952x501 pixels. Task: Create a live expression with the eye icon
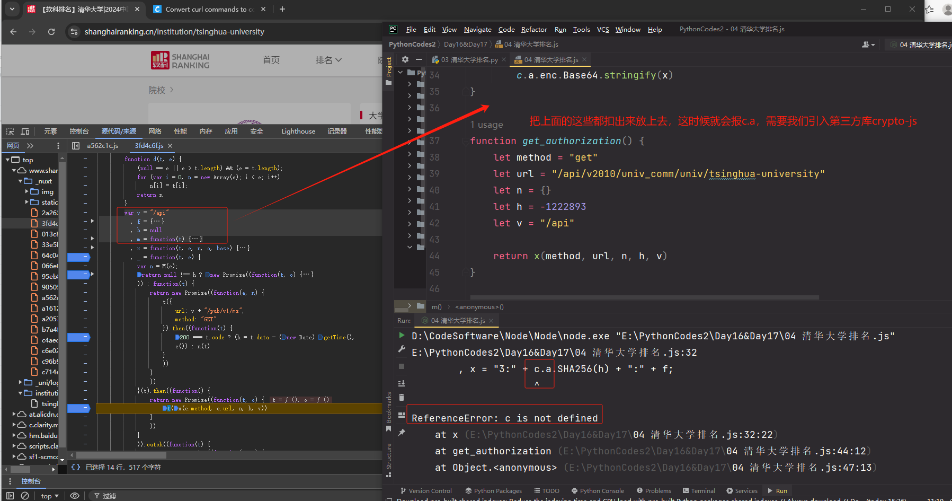point(75,496)
